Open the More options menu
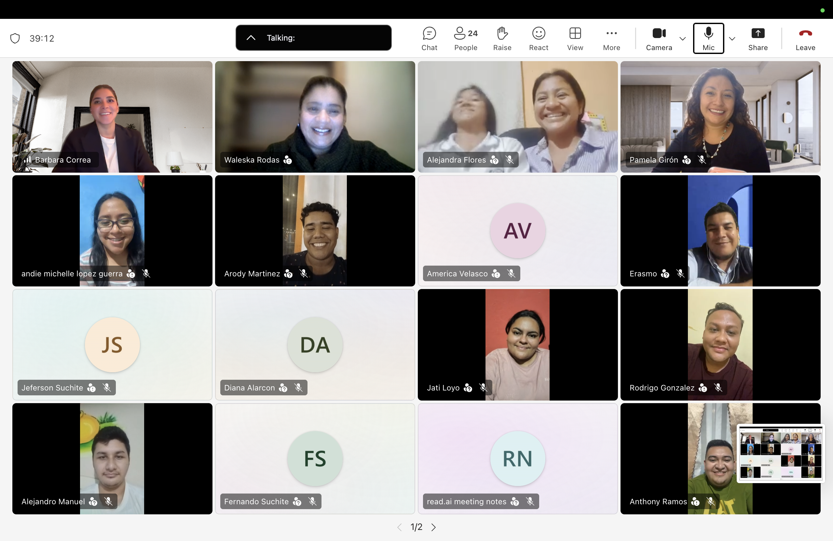 click(611, 38)
